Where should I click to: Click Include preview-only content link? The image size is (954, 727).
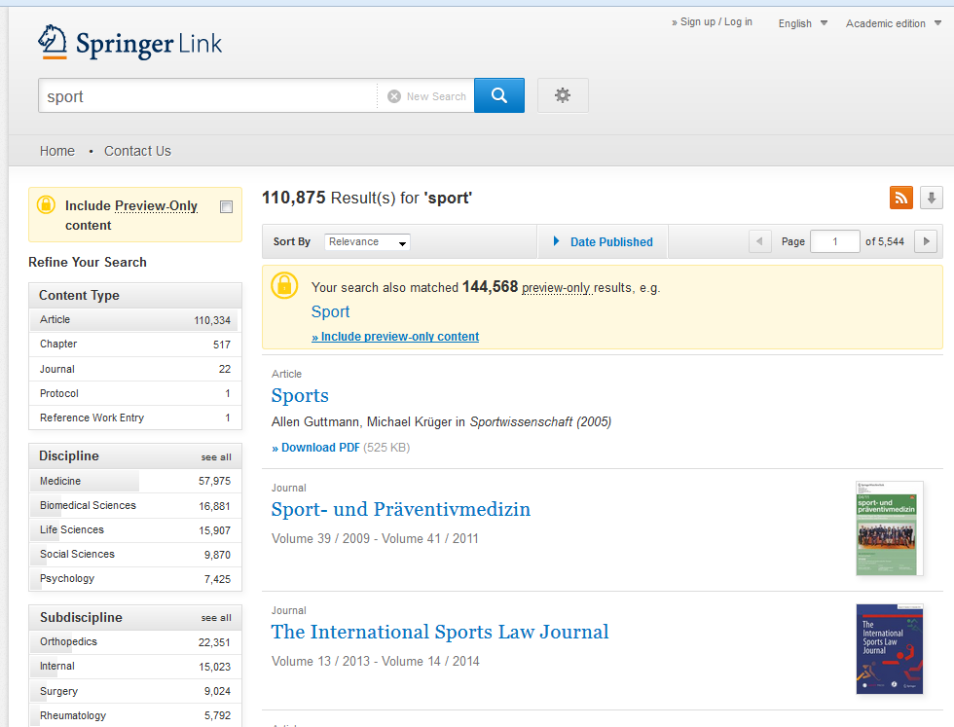[395, 337]
